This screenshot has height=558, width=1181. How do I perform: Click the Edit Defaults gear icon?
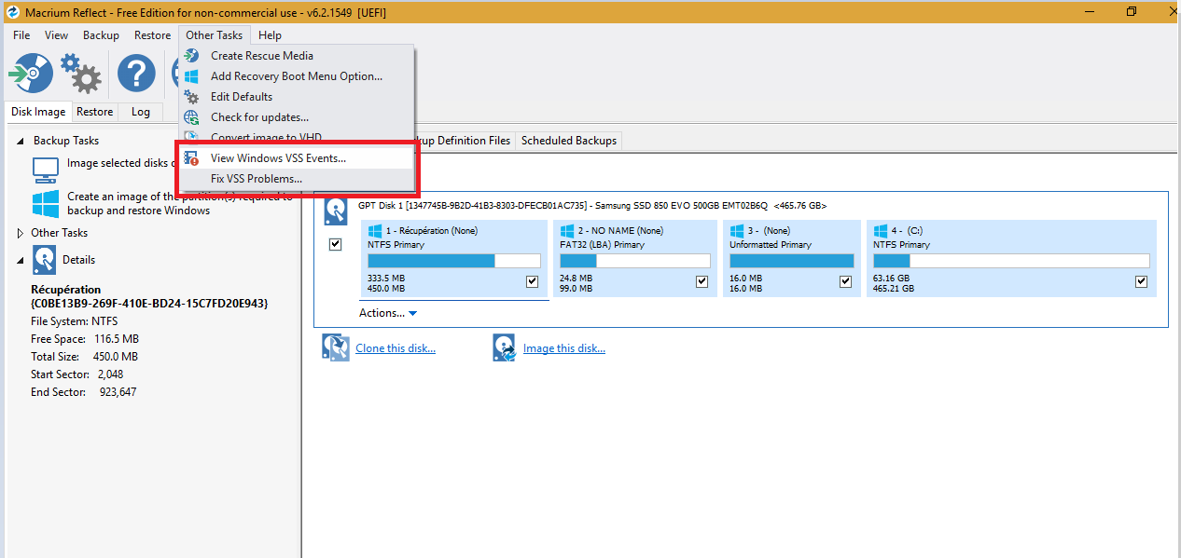(x=191, y=97)
